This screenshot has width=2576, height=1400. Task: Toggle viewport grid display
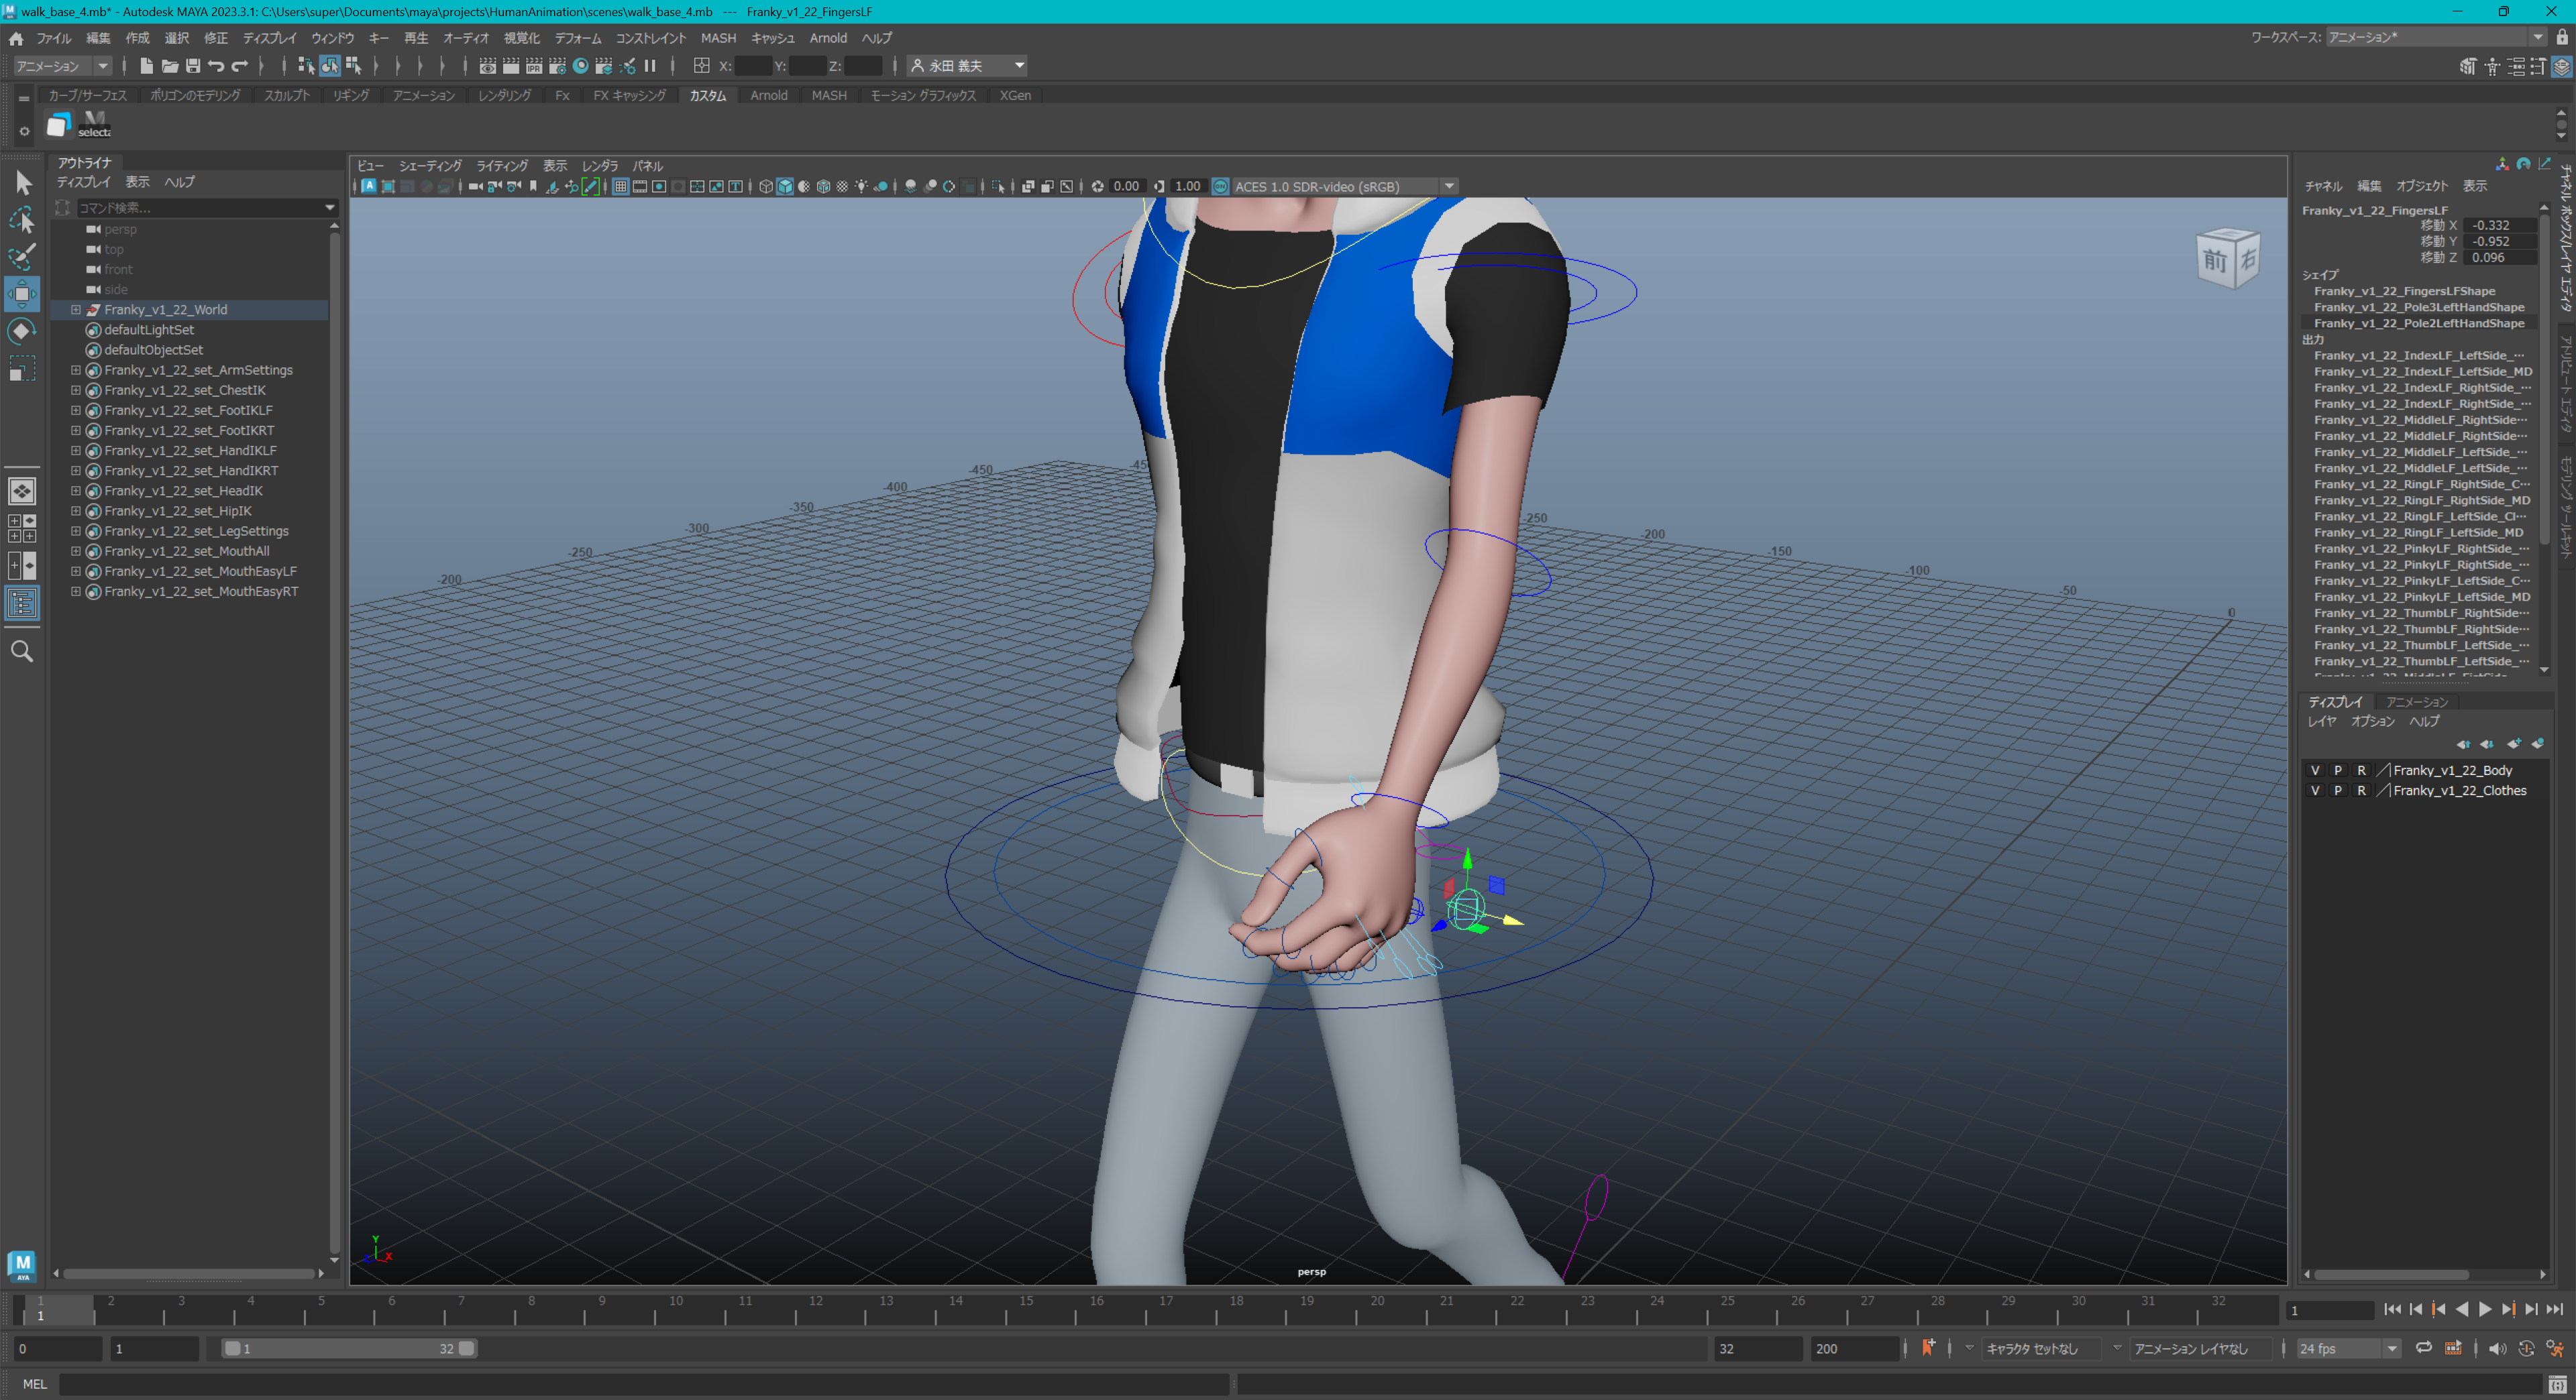tap(621, 187)
